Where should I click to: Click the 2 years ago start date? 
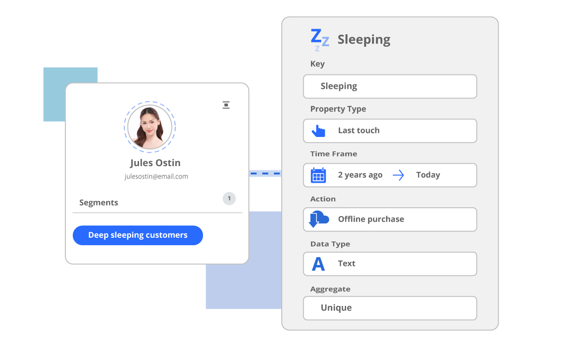pos(360,175)
